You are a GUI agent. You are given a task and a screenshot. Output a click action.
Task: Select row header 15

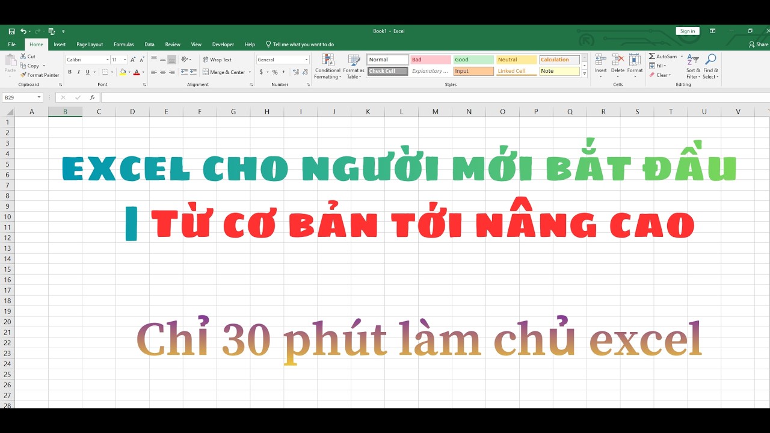click(x=7, y=269)
